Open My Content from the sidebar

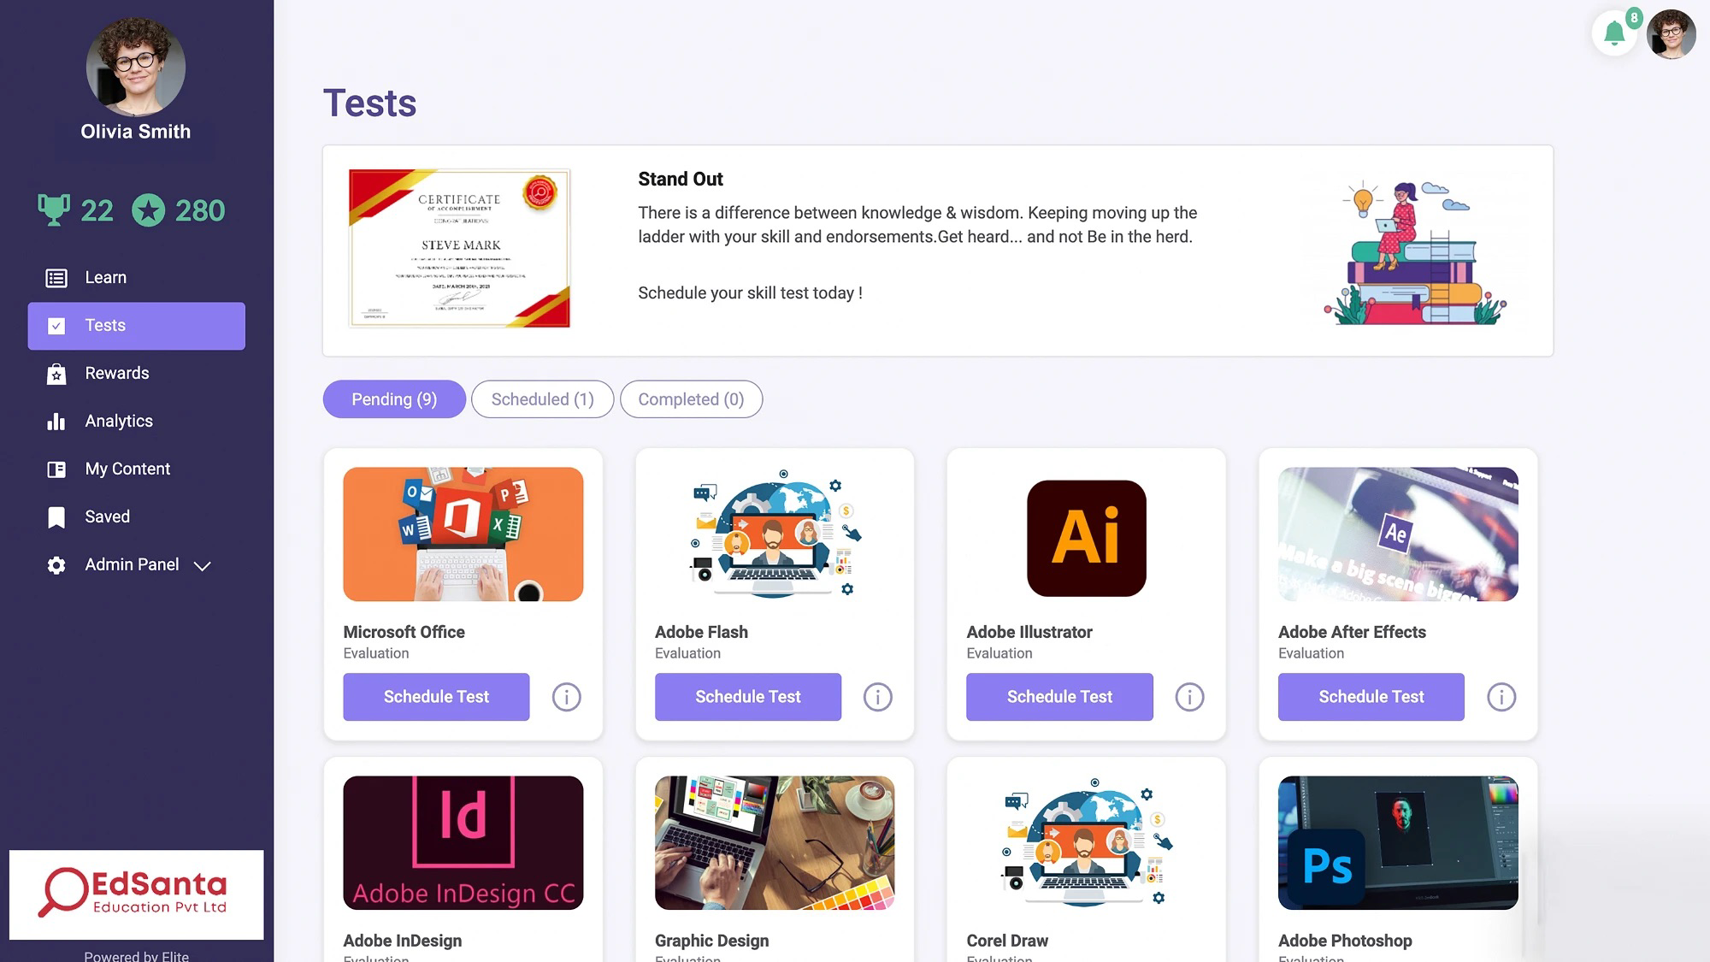[x=55, y=469]
